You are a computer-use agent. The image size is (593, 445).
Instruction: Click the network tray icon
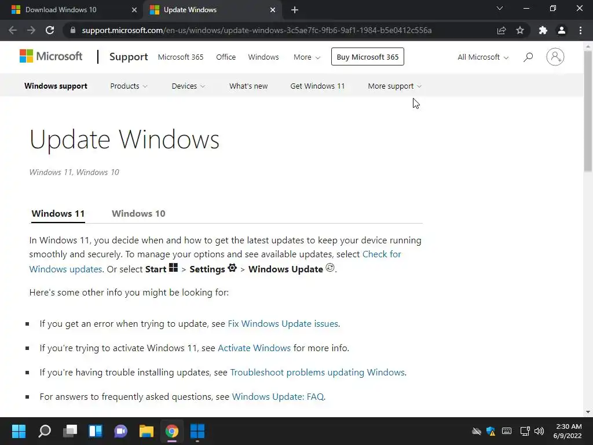click(525, 431)
